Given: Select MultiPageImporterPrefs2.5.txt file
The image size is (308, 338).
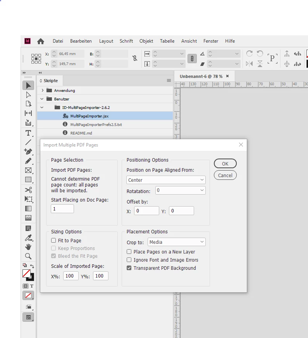Looking at the screenshot, I should [x=105, y=124].
